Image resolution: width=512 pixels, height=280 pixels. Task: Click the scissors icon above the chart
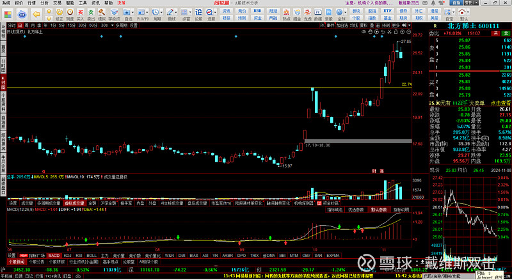coord(390,32)
